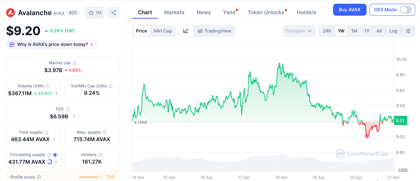Viewport: 420px width, 181px height.
Task: Click the #25 rank badge
Action: [x=73, y=13]
